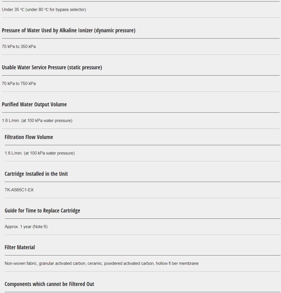Click the Pressure of Water Used by Alkaline Ionizer heading
This screenshot has height=293, width=281.
click(68, 30)
